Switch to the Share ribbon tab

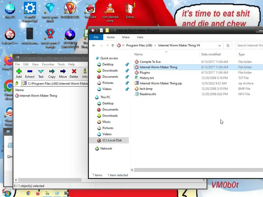[126, 37]
